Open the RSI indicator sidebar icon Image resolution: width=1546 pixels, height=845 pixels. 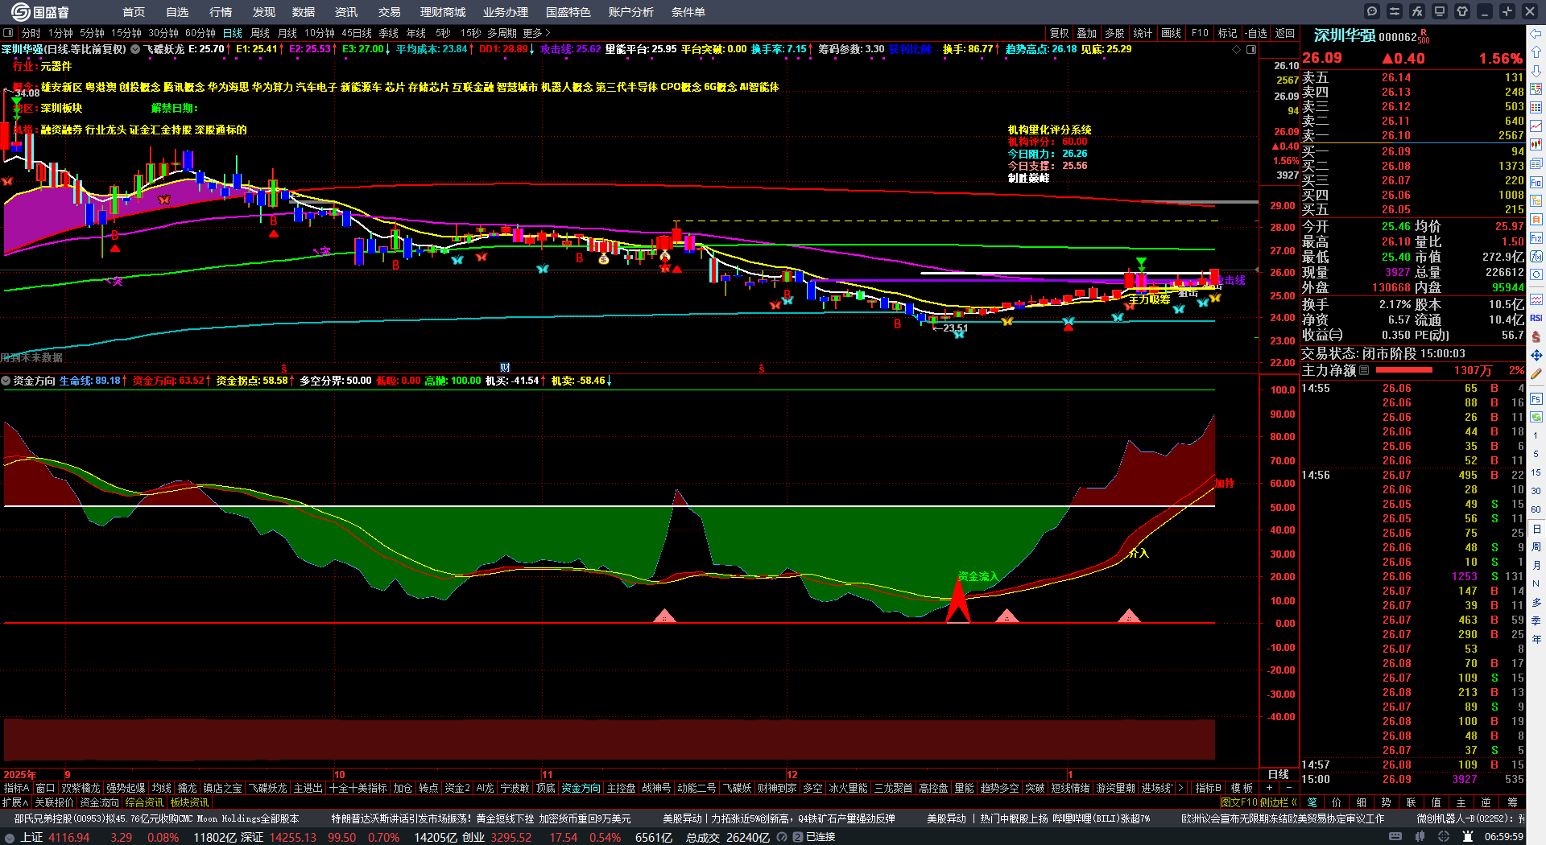pyautogui.click(x=1536, y=319)
